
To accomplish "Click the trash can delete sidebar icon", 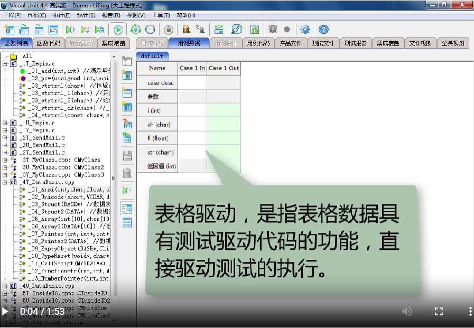I will click(x=127, y=173).
